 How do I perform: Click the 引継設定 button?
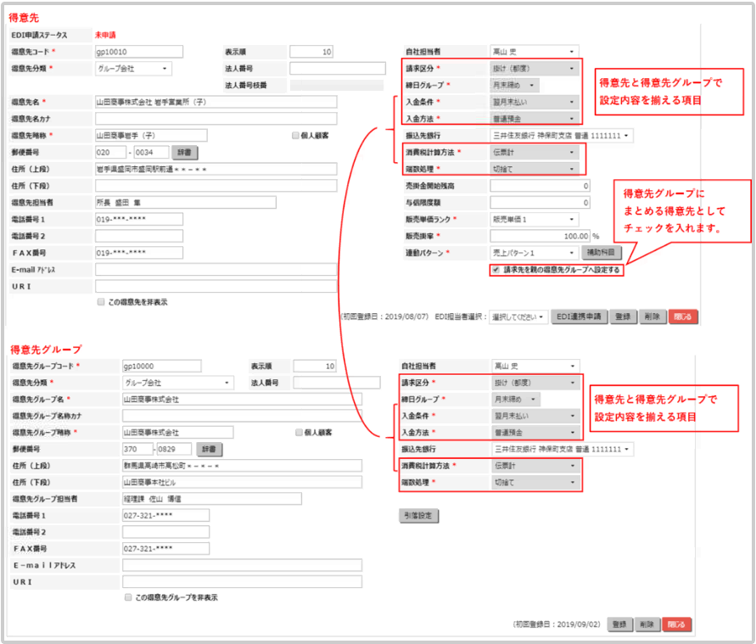pyautogui.click(x=418, y=516)
